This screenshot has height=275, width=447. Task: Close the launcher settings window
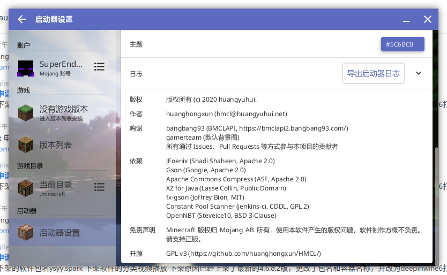[427, 19]
